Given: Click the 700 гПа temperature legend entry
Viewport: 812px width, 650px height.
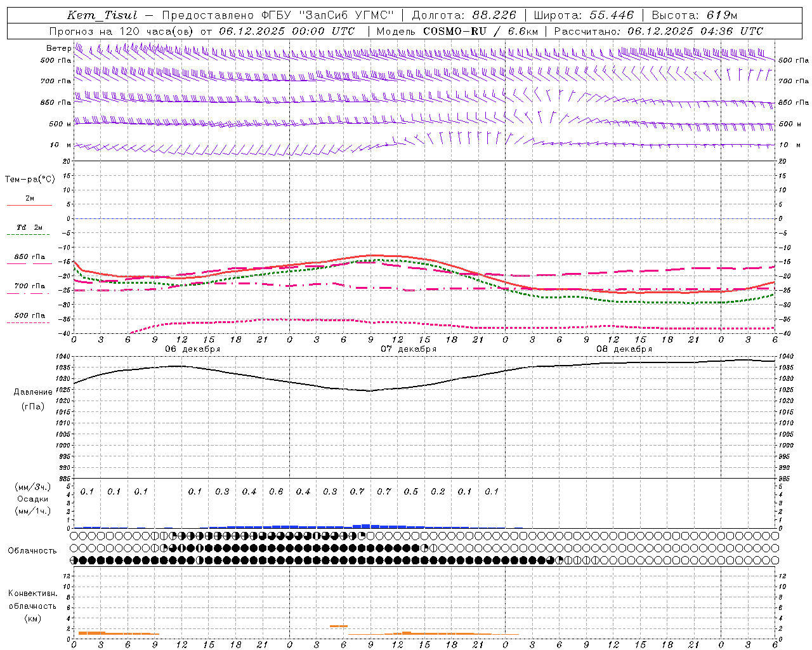Looking at the screenshot, I should (29, 288).
